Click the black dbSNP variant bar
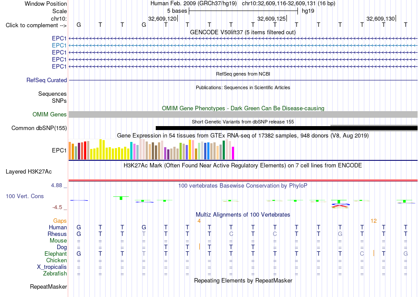The image size is (418, 297). (286, 128)
